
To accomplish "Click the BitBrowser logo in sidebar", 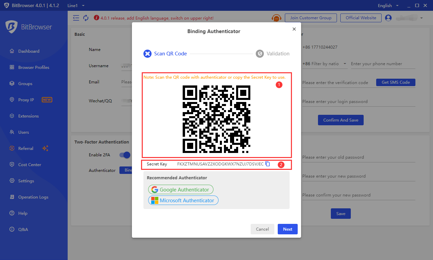I will point(28,27).
